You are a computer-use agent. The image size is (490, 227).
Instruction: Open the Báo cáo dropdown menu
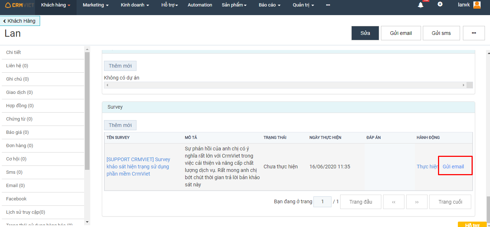pyautogui.click(x=269, y=5)
